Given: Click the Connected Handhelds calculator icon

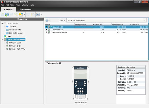Looking at the screenshot, I should click(x=5, y=39).
